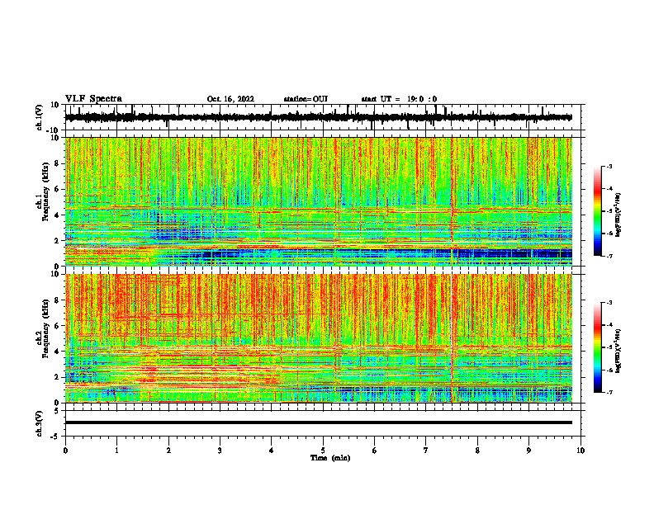This screenshot has width=654, height=505.
Task: Click the ch.2 colorbar log(PSD) unit label
Action: click(618, 351)
